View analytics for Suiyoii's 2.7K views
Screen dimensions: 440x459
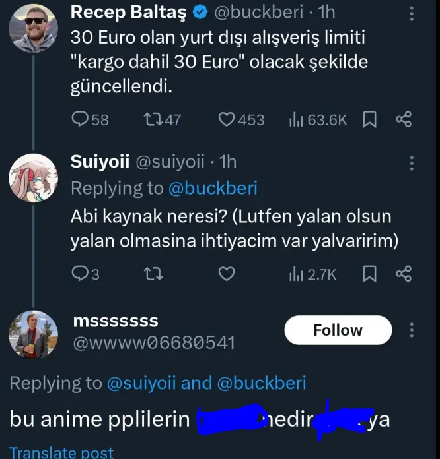(312, 274)
